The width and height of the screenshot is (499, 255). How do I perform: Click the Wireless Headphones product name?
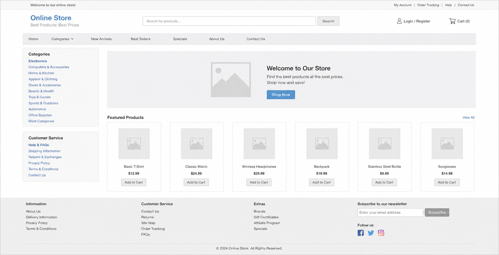(x=259, y=167)
